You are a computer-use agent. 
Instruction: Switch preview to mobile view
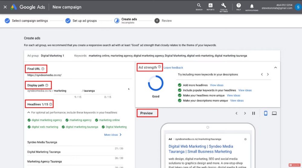click(265, 113)
